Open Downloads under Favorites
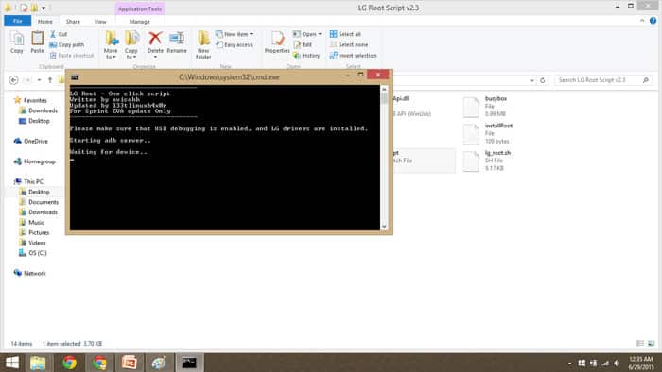This screenshot has width=662, height=372. click(39, 110)
